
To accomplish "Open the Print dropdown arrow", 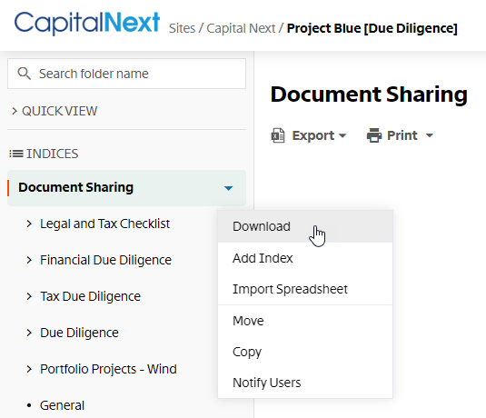I will (x=430, y=135).
